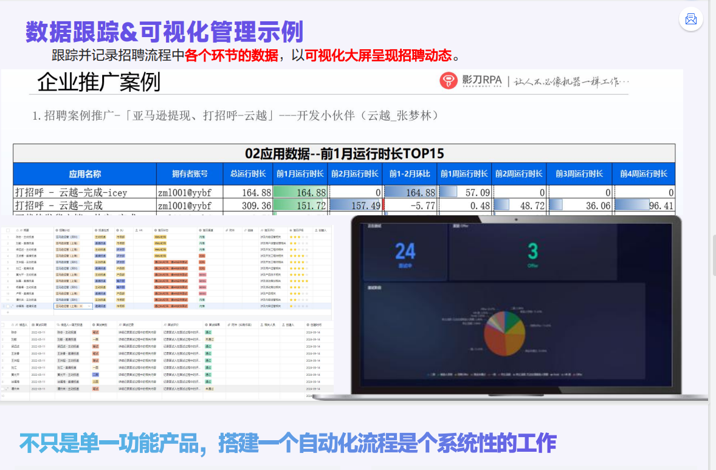Screen dimensions: 716x470
Task: Click the table title 02应用数据--前1月运行时长TOP15
Action: (x=344, y=153)
